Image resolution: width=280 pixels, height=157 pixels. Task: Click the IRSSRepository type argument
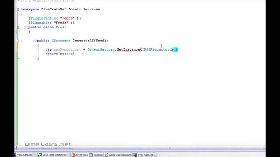(157, 49)
